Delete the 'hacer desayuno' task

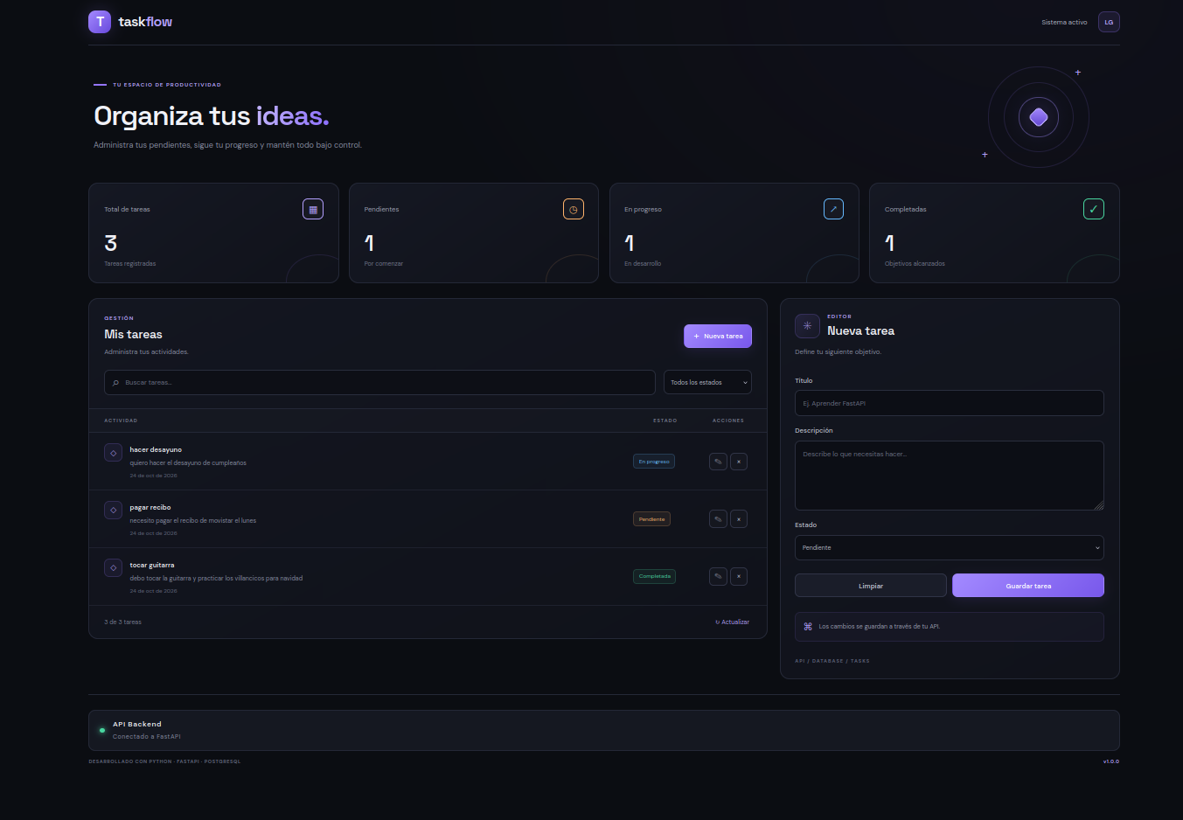[739, 462]
